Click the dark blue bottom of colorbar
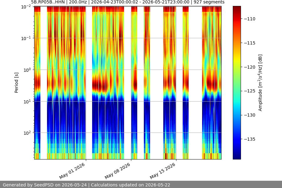282x188 pixels. (237, 157)
